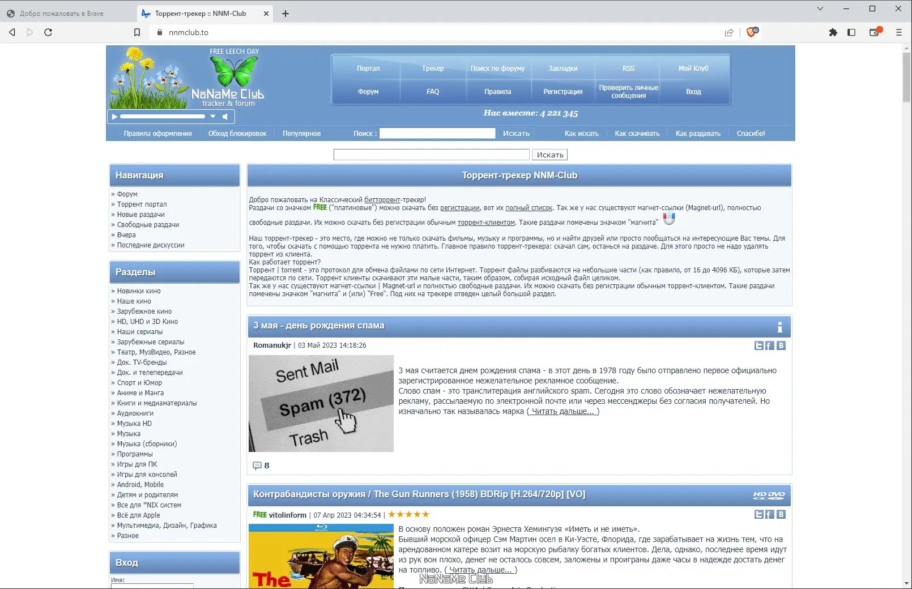
Task: Share The Gun Runners post on Facebook
Action: click(770, 514)
